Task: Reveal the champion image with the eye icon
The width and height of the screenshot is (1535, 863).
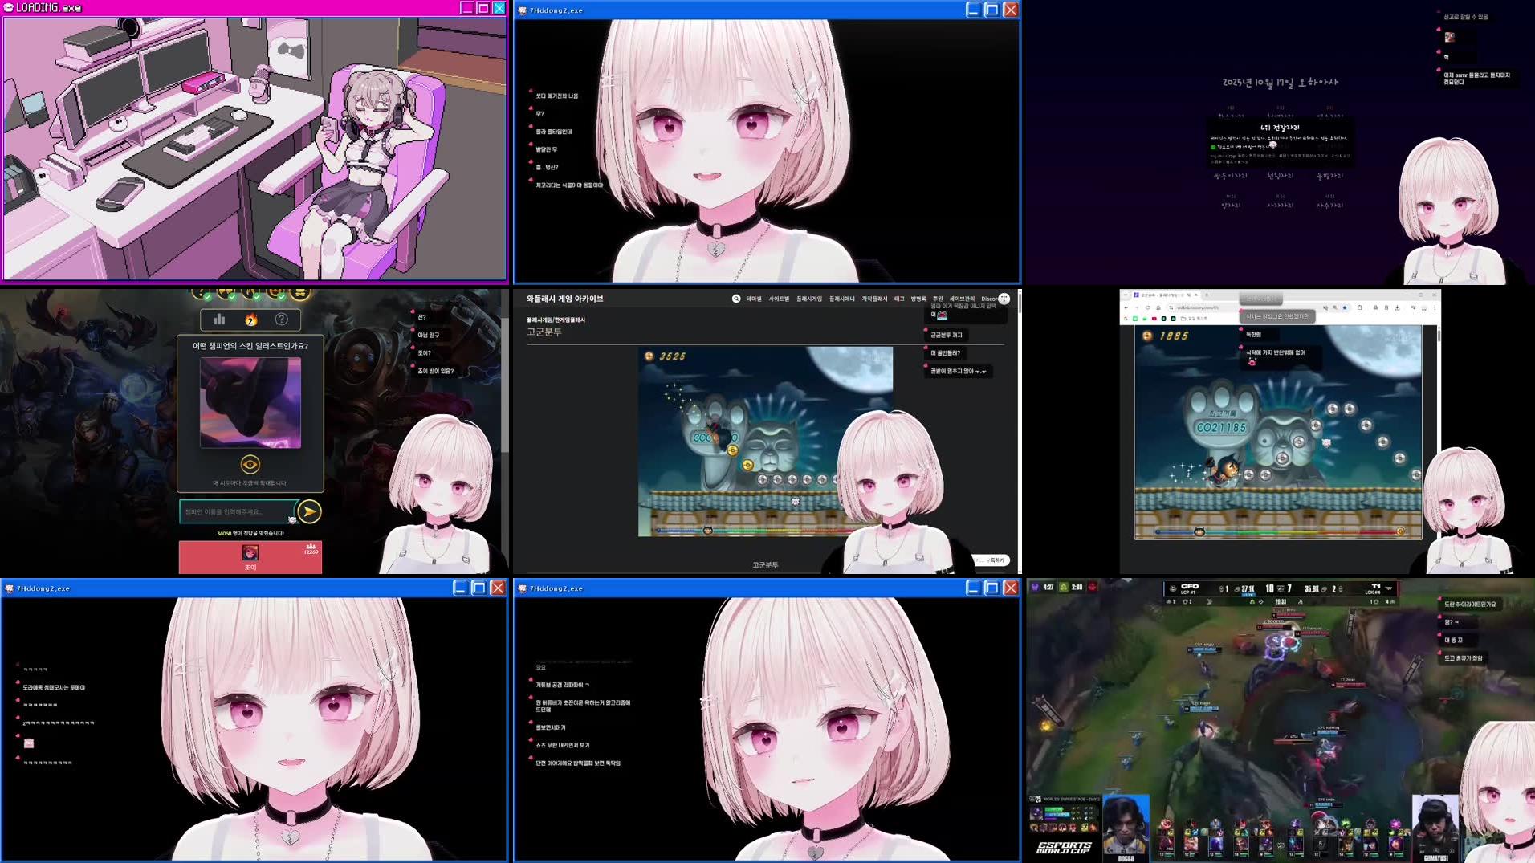Action: (251, 462)
